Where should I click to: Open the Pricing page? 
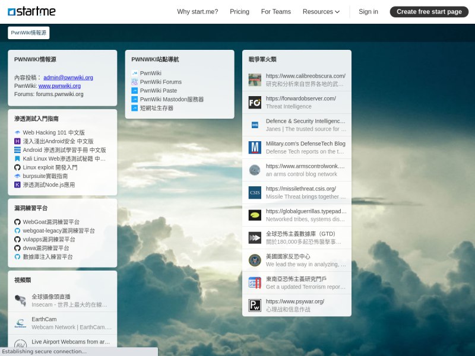click(x=240, y=11)
